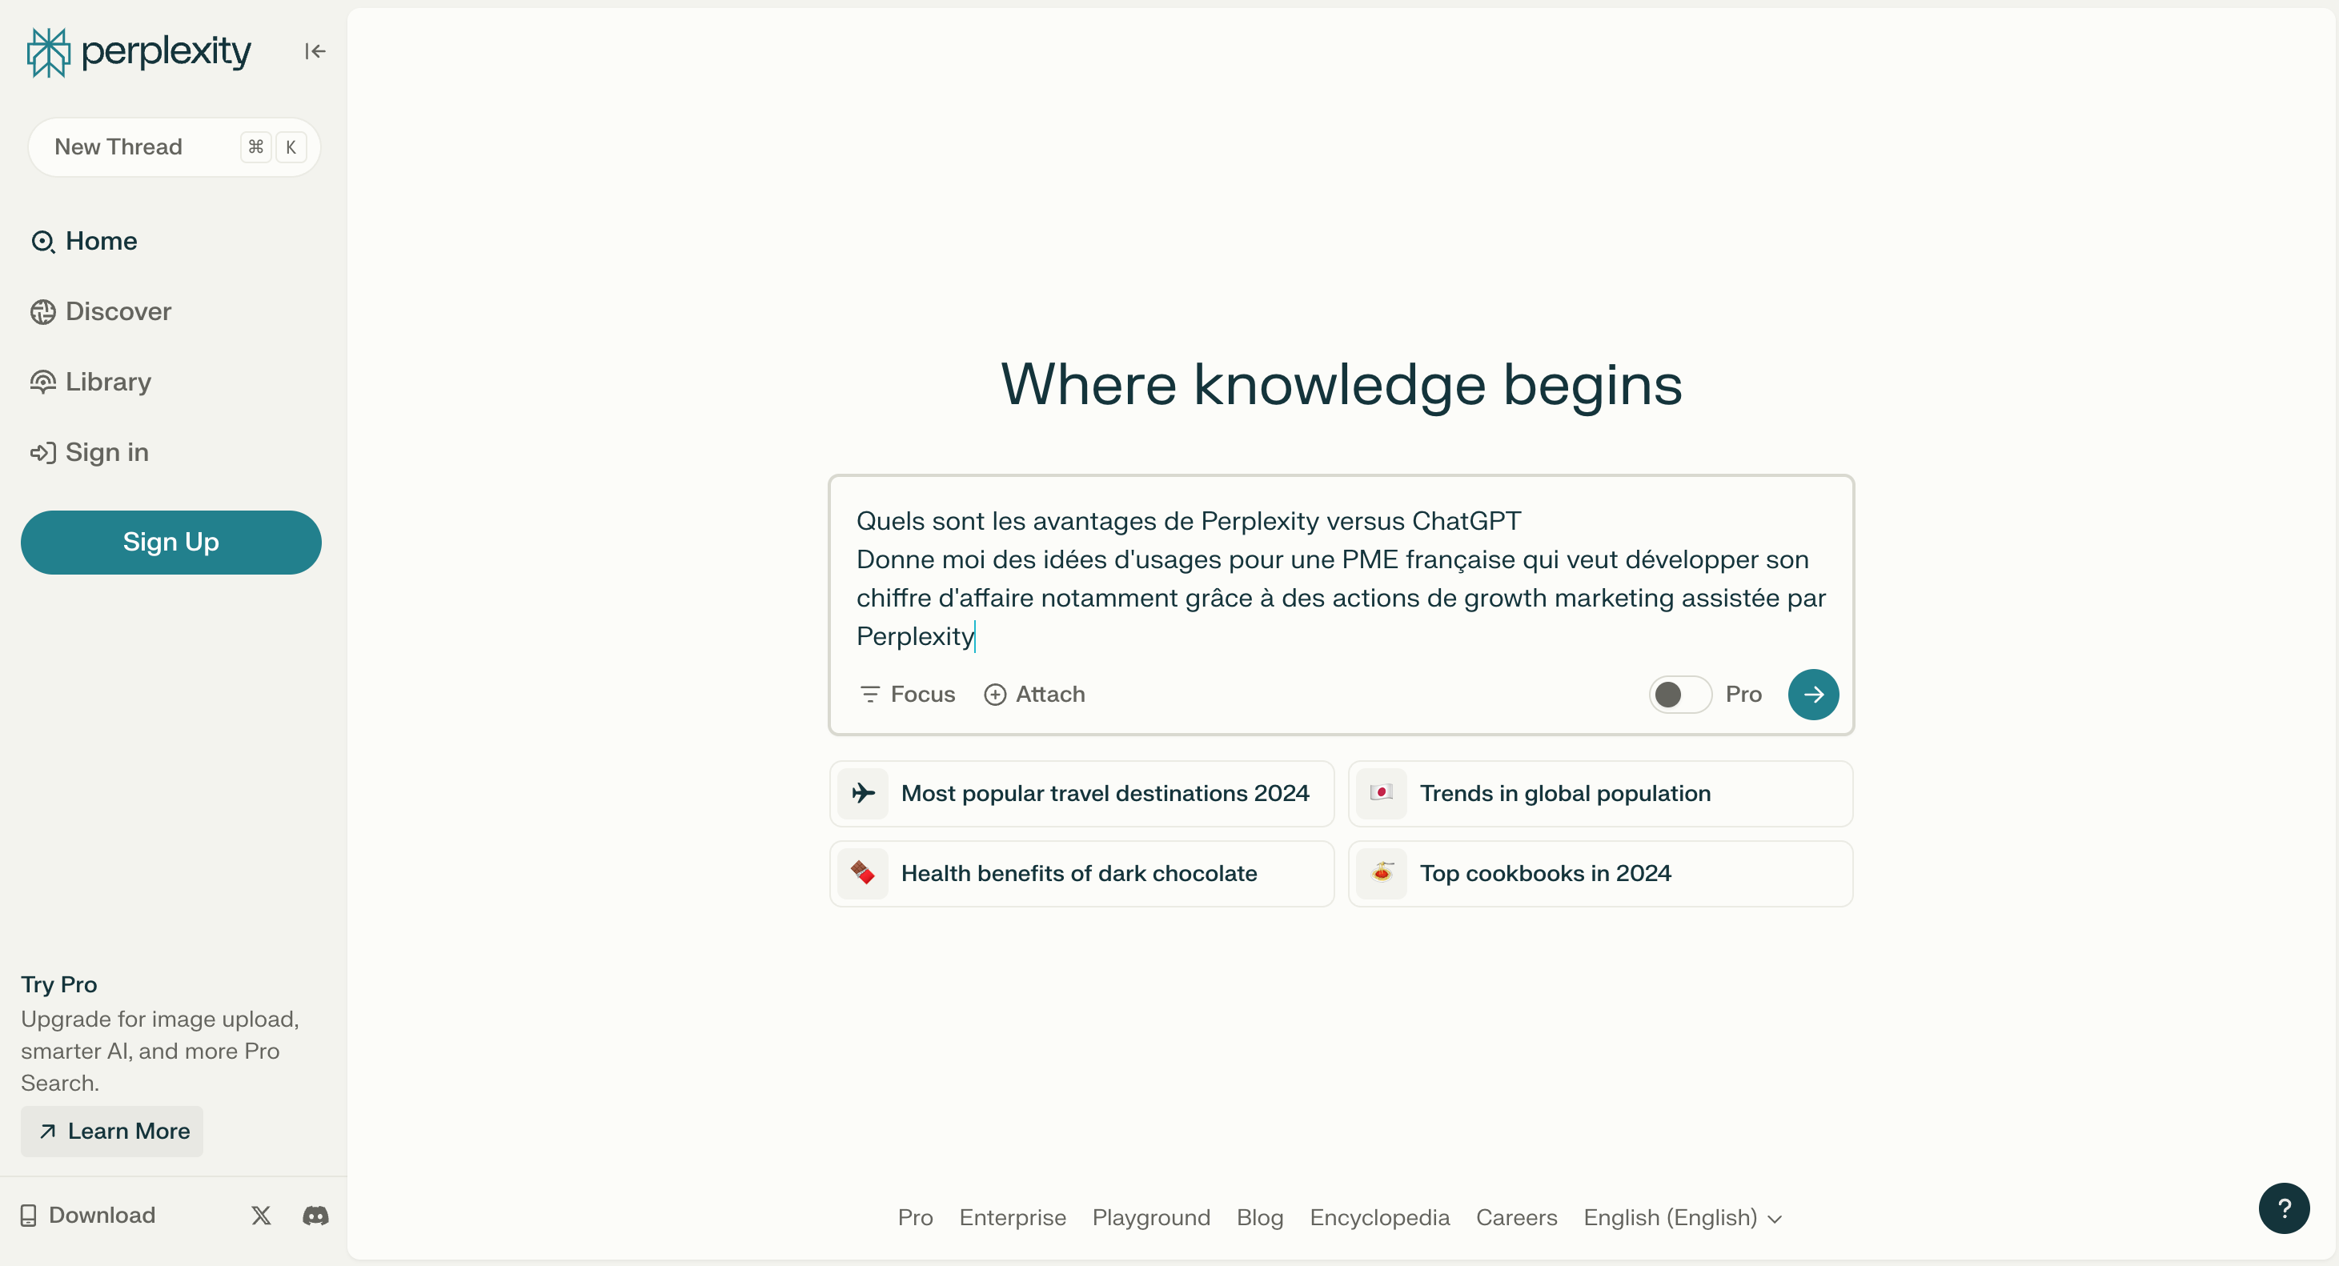Click the Sign Up button
The image size is (2339, 1266).
point(171,542)
